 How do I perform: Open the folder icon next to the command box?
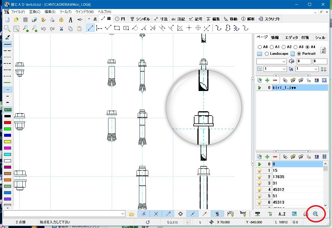tap(131, 214)
